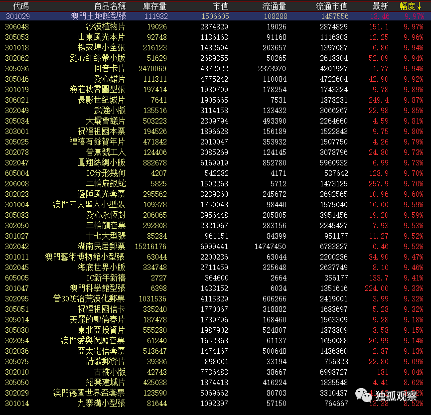Click latest price 151.1
This screenshot has width=431, height=415.
coord(379,27)
